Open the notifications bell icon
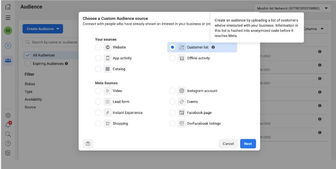This screenshot has width=336, height=169. [8, 124]
